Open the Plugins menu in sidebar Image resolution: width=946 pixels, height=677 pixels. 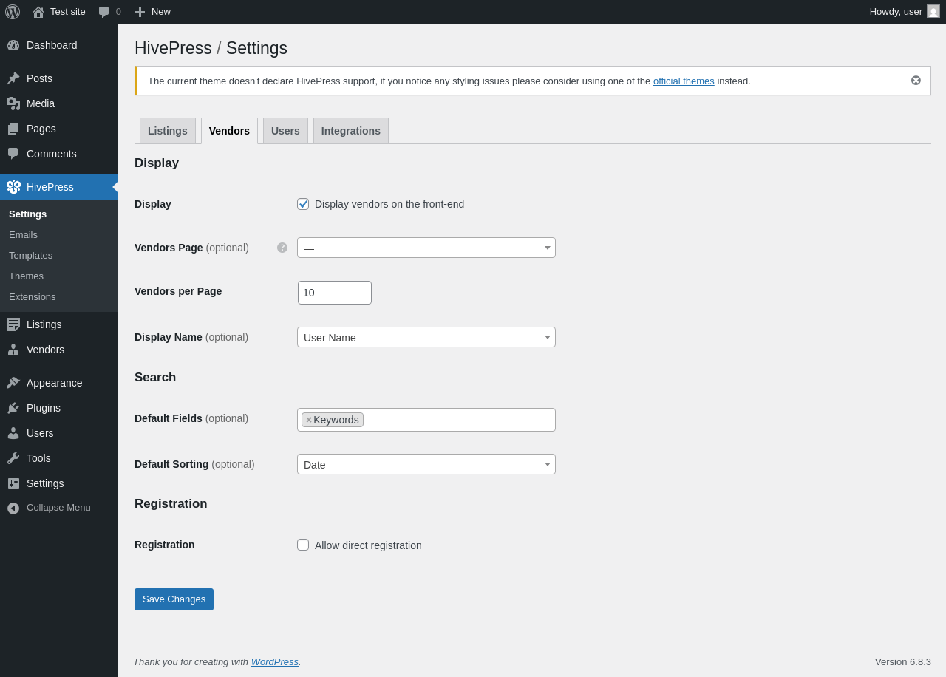[44, 408]
